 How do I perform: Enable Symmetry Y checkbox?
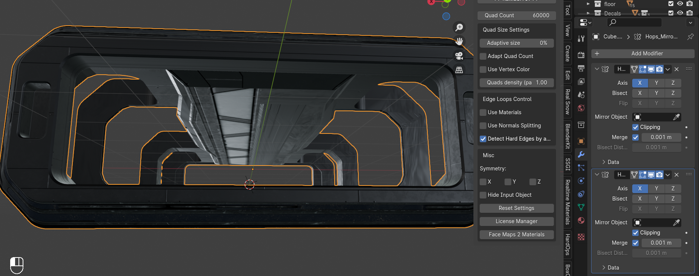tap(508, 182)
